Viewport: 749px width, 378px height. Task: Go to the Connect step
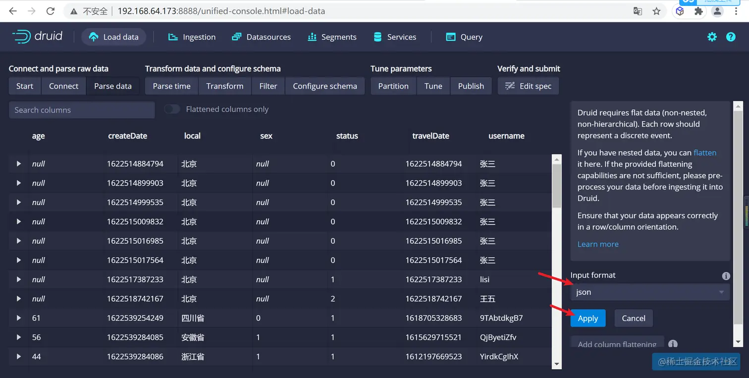[x=63, y=86]
